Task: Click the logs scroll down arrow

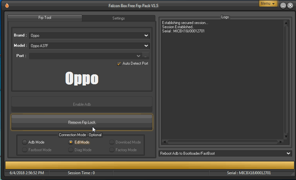Action: [286, 136]
